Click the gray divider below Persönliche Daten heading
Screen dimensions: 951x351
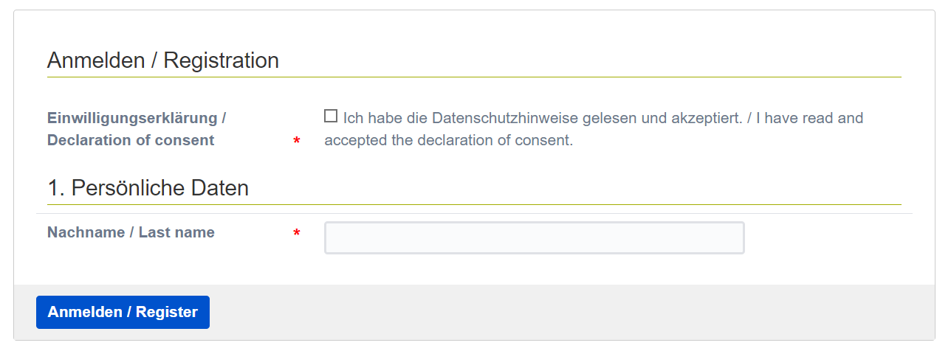[474, 204]
